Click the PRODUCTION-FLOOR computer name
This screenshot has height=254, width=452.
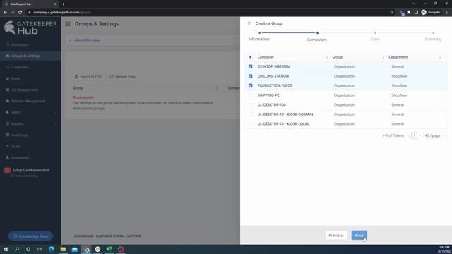click(x=275, y=85)
